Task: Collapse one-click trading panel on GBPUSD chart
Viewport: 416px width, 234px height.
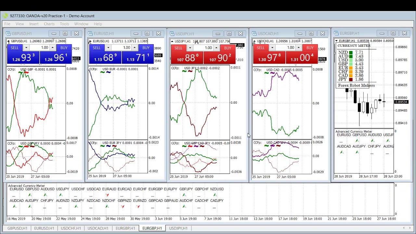Action: 8,41
